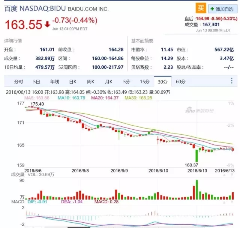Click up arrow above MACD panel
240x228 pixels.
[224, 202]
